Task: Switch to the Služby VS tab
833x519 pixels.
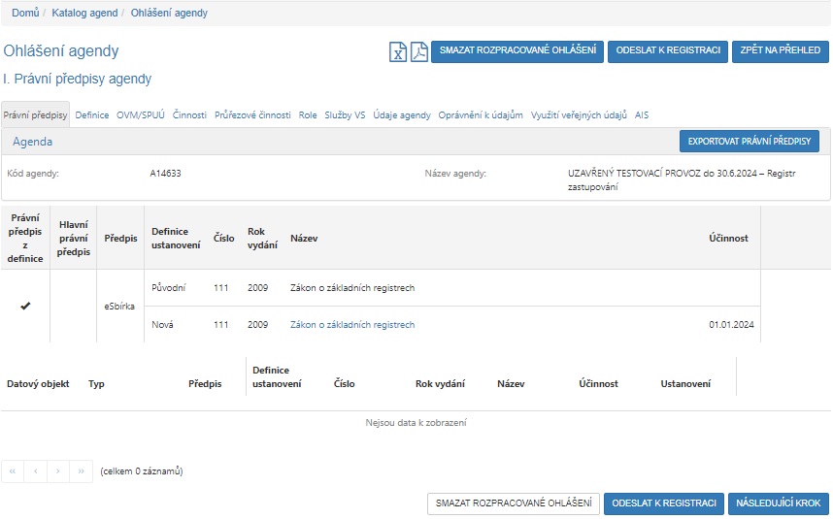Action: [x=346, y=114]
